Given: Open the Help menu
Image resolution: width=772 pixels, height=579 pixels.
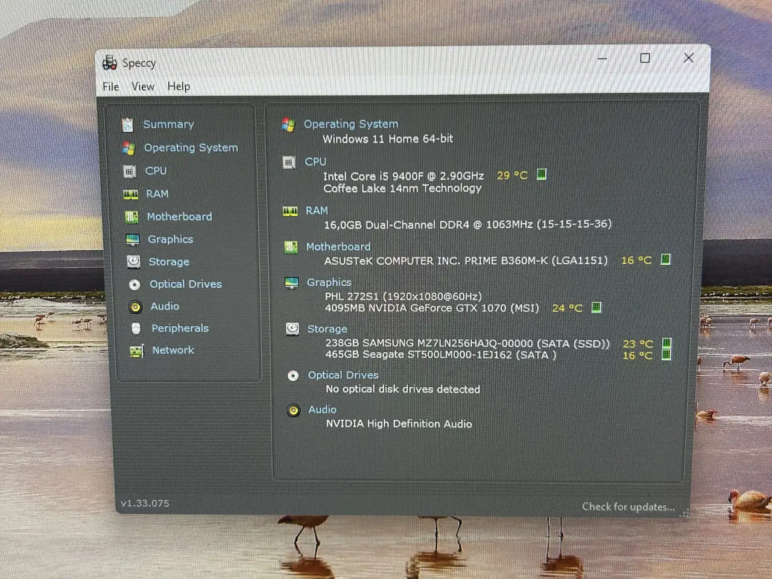Looking at the screenshot, I should pyautogui.click(x=179, y=87).
